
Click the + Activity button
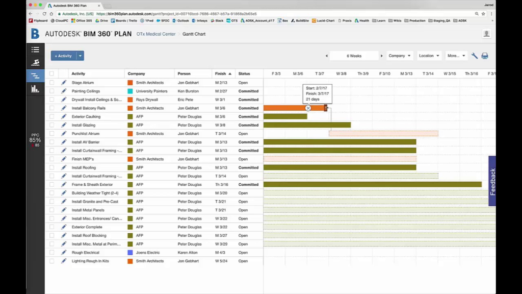[63, 56]
